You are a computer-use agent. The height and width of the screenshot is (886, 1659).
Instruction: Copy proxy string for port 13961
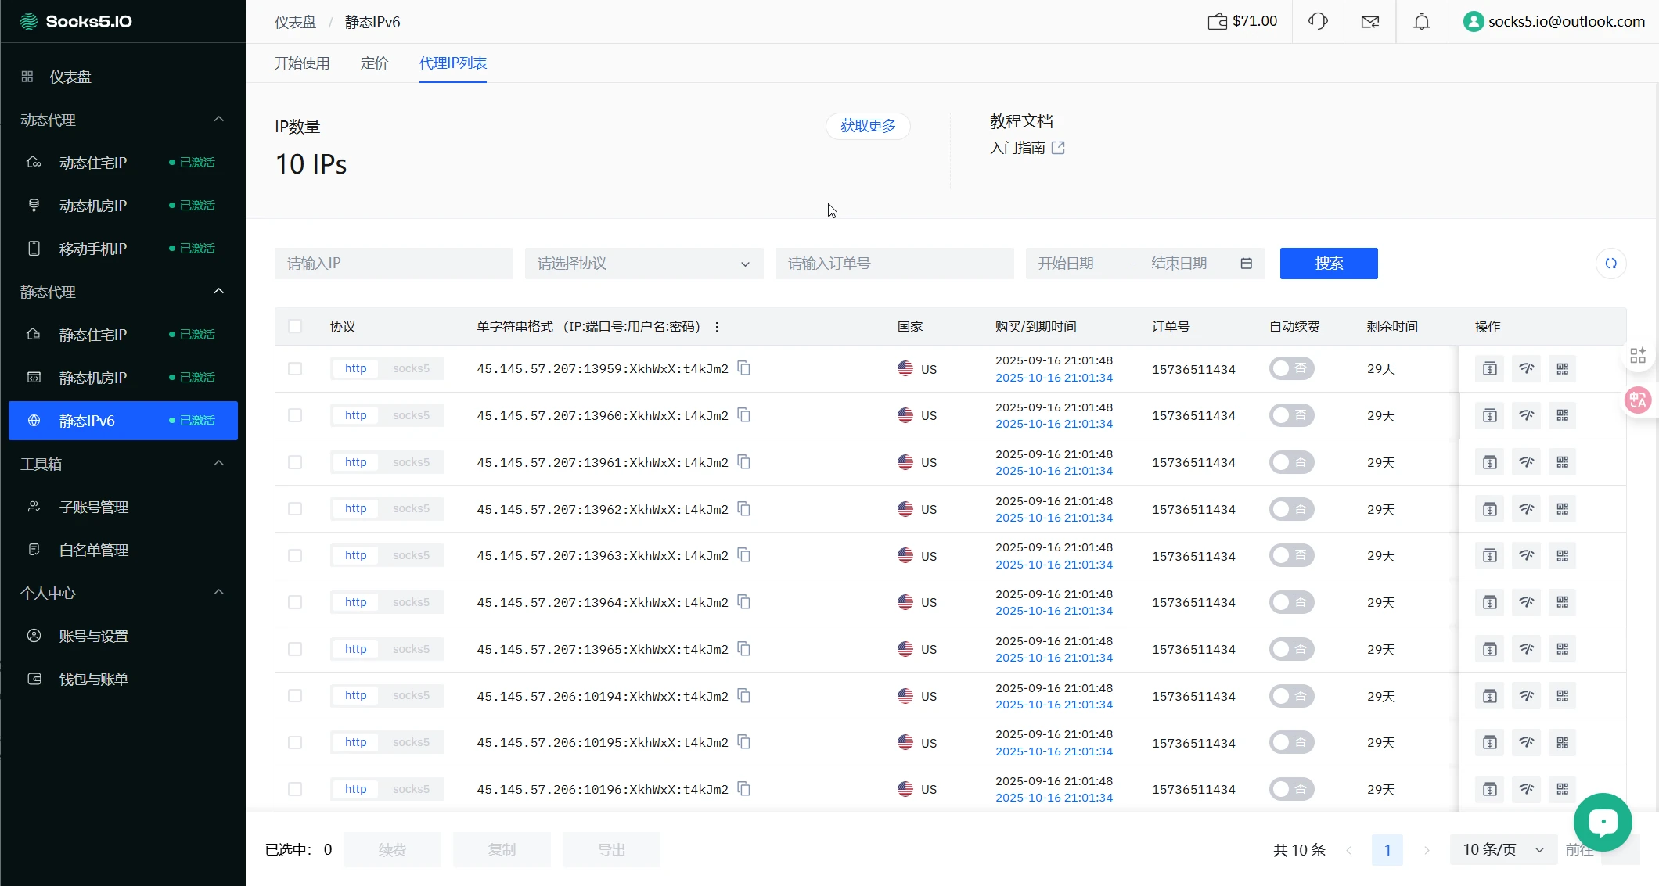pos(744,462)
